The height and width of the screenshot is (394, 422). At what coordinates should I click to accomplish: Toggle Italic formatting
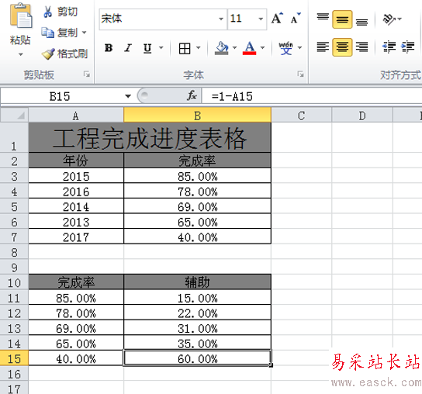click(128, 48)
